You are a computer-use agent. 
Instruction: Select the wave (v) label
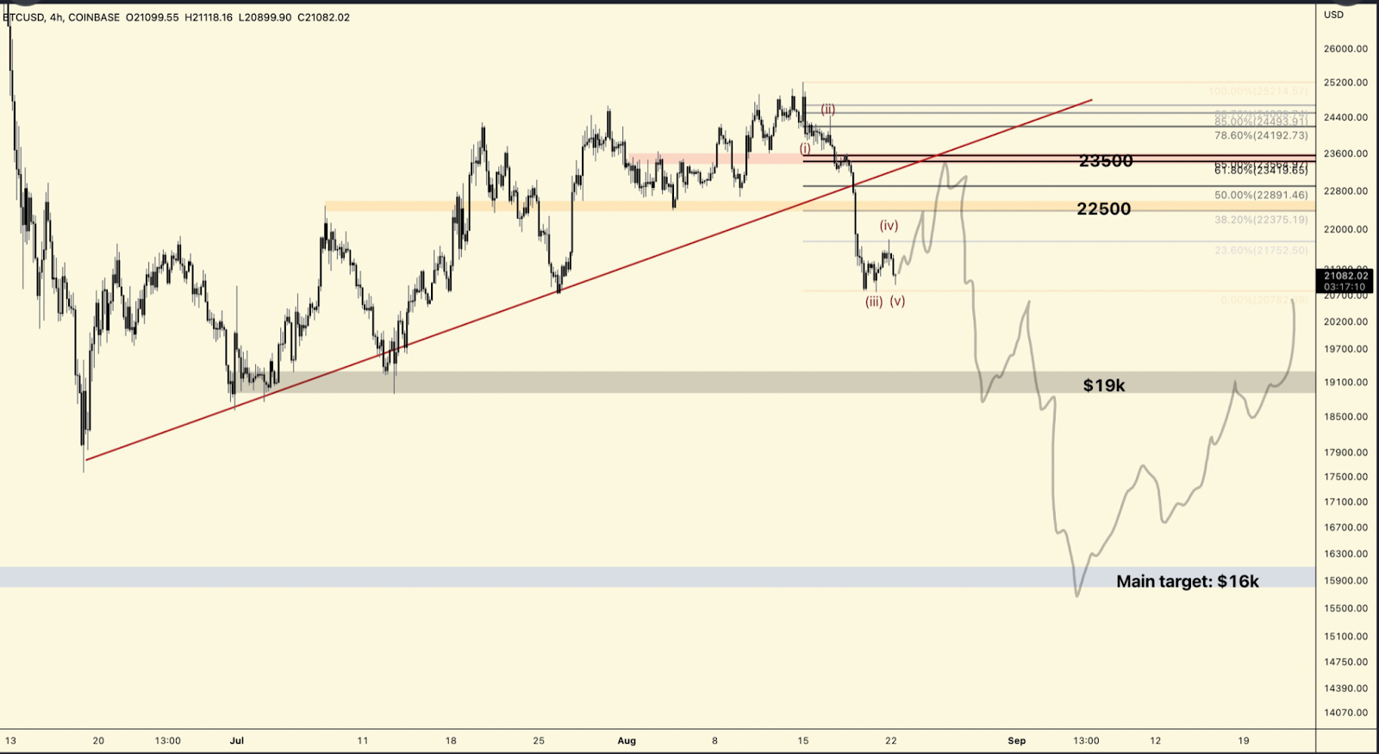pos(898,302)
